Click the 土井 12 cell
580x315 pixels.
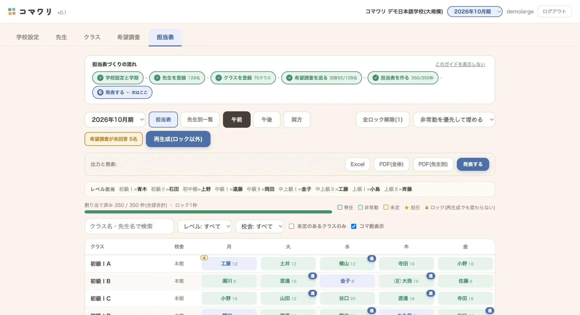pos(288,264)
